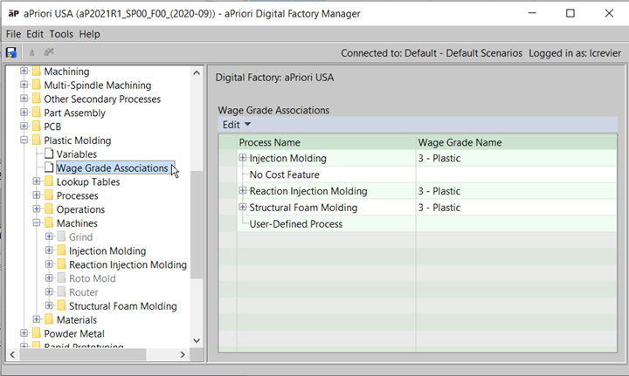Viewport: 629px width, 376px height.
Task: Click the Machines folder icon
Action: point(49,223)
